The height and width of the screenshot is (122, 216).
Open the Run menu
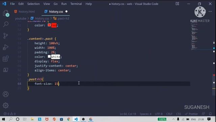click(64, 4)
